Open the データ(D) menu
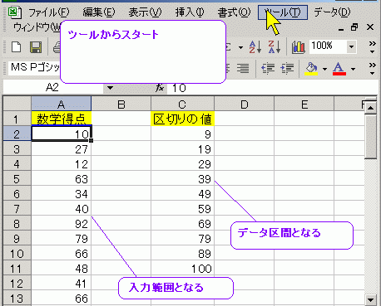Image resolution: width=381 pixels, height=306 pixels. [x=332, y=12]
